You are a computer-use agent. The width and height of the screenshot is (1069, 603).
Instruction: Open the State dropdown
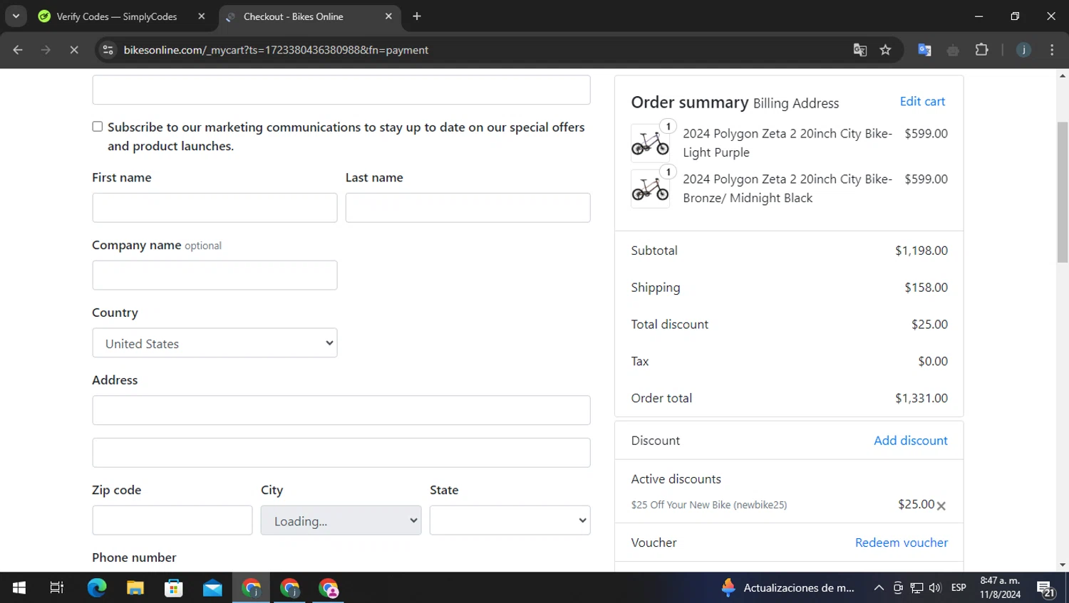510,520
